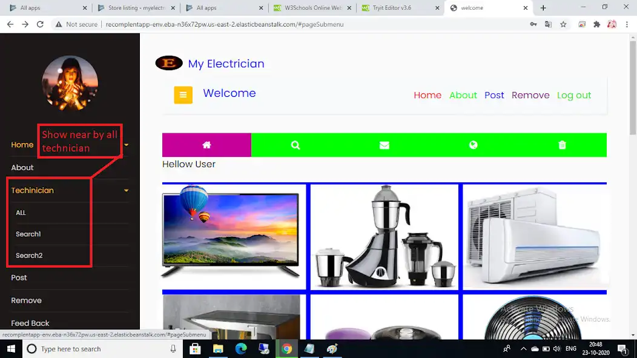Screen dimensions: 637x358
Task: Click the Chrome profile avatar icon
Action: tap(612, 24)
